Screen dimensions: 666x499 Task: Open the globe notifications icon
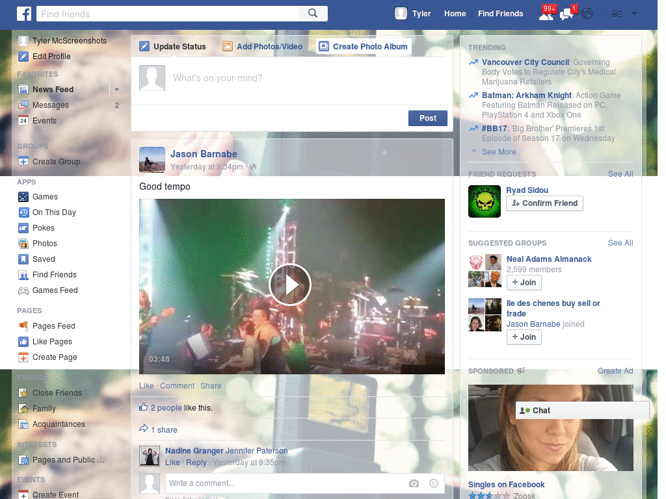point(587,14)
